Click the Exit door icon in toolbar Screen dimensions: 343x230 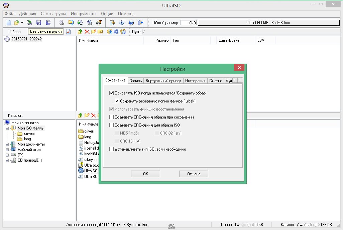point(140,22)
